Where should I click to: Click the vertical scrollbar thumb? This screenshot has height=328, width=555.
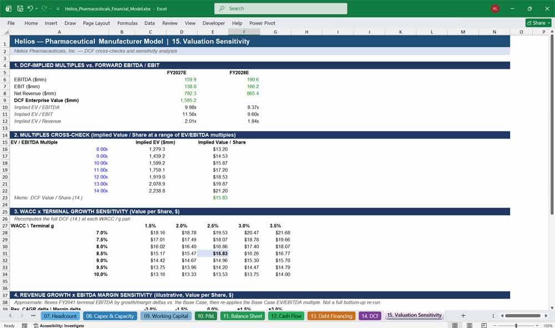click(x=552, y=125)
